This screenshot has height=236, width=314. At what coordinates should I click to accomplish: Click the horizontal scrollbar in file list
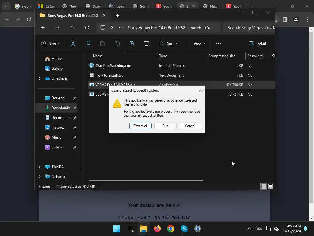tap(146, 180)
